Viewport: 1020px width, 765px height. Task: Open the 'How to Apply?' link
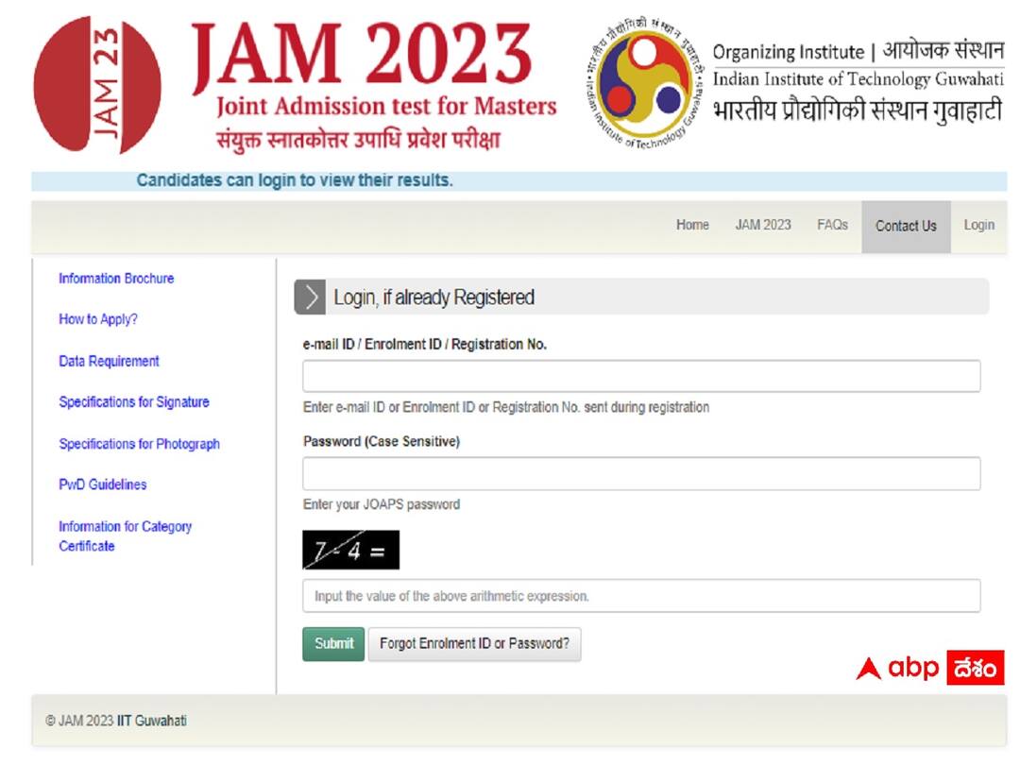[x=97, y=319]
